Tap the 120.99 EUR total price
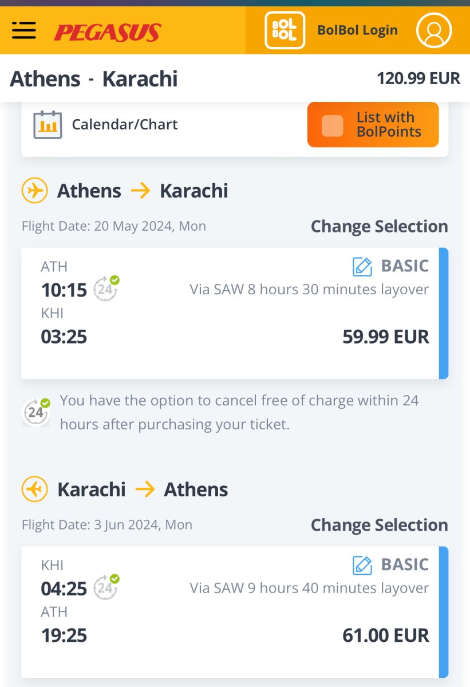Image resolution: width=470 pixels, height=687 pixels. [x=418, y=78]
